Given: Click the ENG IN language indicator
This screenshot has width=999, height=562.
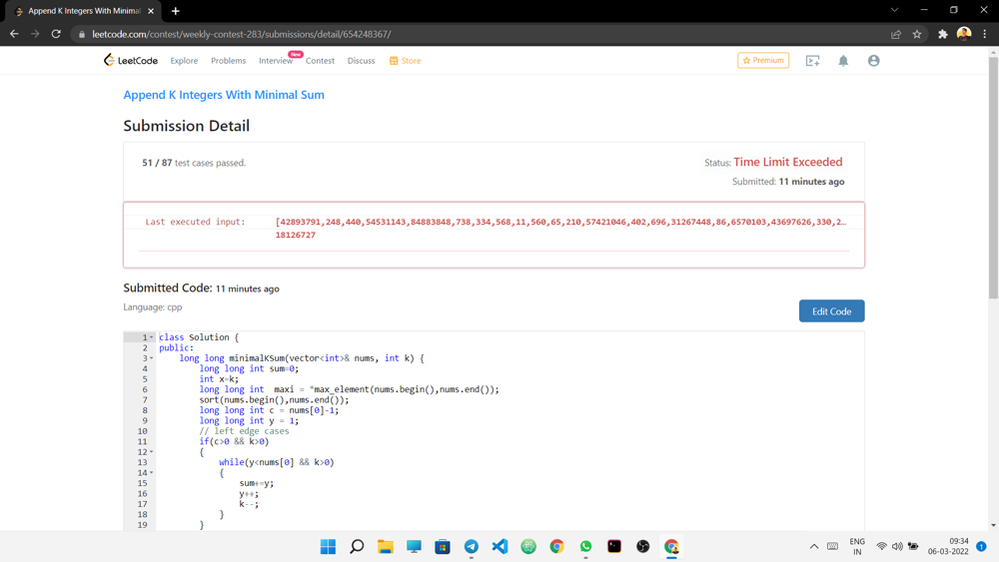Looking at the screenshot, I should coord(857,546).
